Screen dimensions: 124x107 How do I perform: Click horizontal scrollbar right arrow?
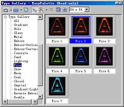tap(35, 102)
